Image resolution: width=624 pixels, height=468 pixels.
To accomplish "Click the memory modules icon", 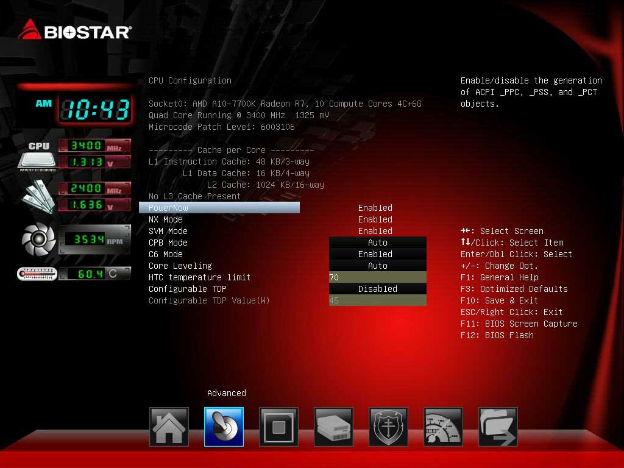I will pyautogui.click(x=38, y=196).
